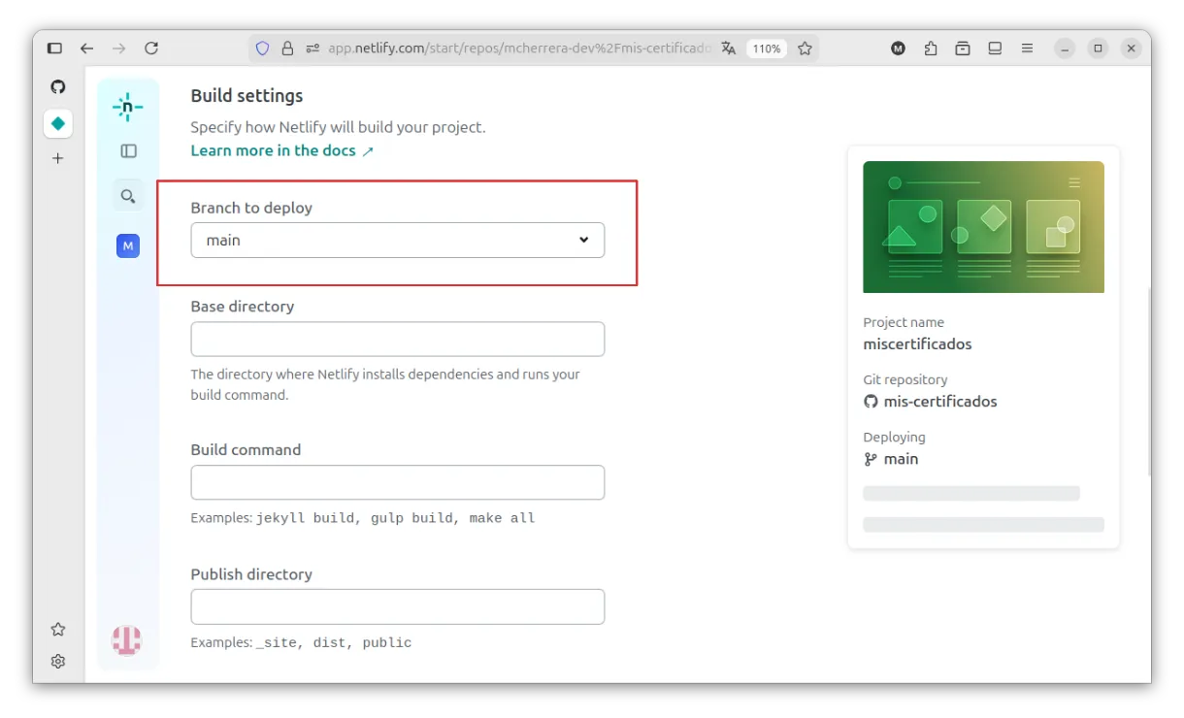Screen dimensions: 1184x718
Task: Reload the current page
Action: coord(151,49)
